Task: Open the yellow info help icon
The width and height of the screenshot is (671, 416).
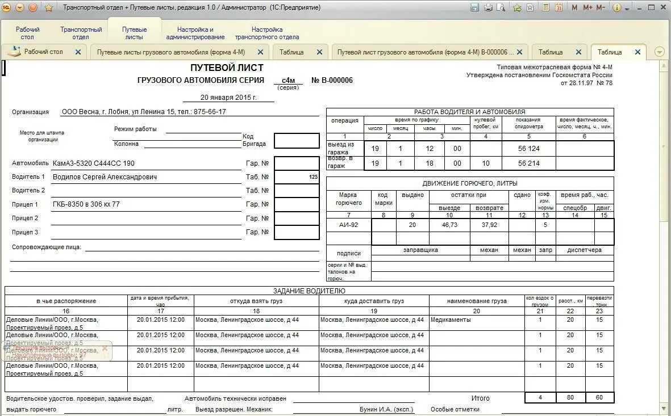Action: pos(616,7)
